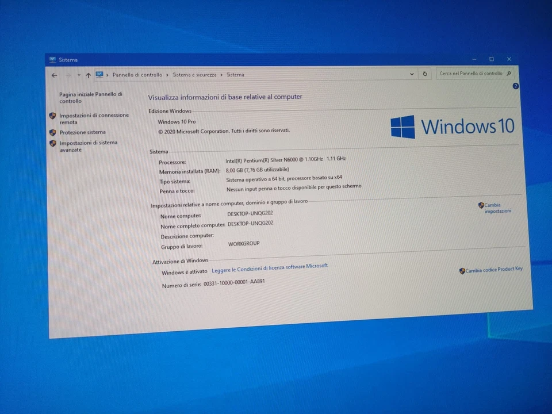Click the Control Panel icon in the address bar

(x=99, y=74)
